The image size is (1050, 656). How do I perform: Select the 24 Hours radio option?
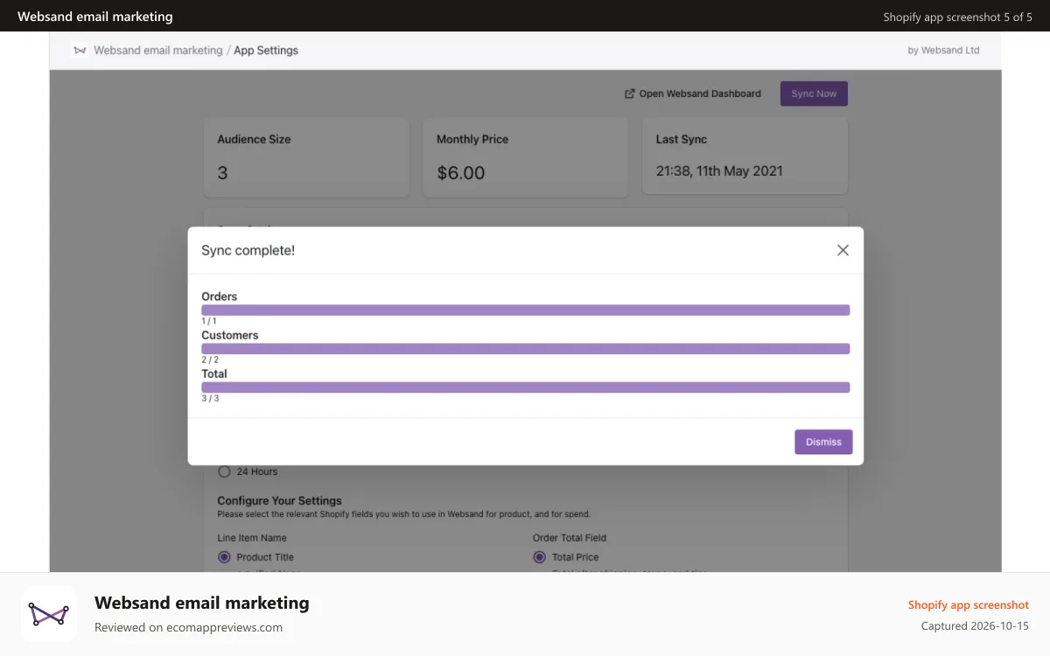tap(224, 471)
